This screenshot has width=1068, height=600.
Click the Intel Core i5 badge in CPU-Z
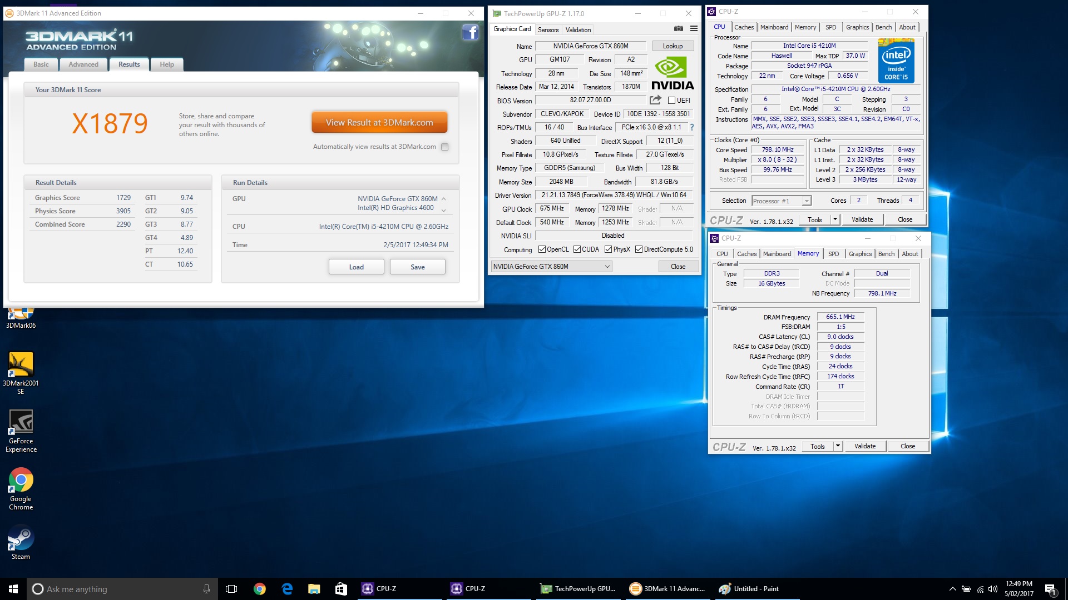896,61
